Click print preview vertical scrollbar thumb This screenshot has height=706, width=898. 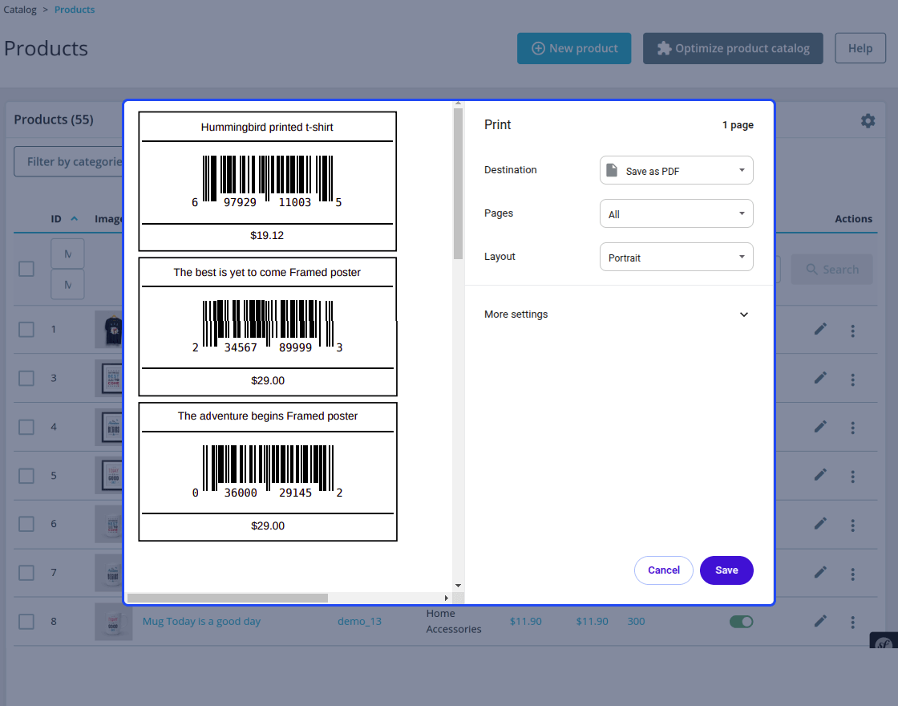(458, 184)
